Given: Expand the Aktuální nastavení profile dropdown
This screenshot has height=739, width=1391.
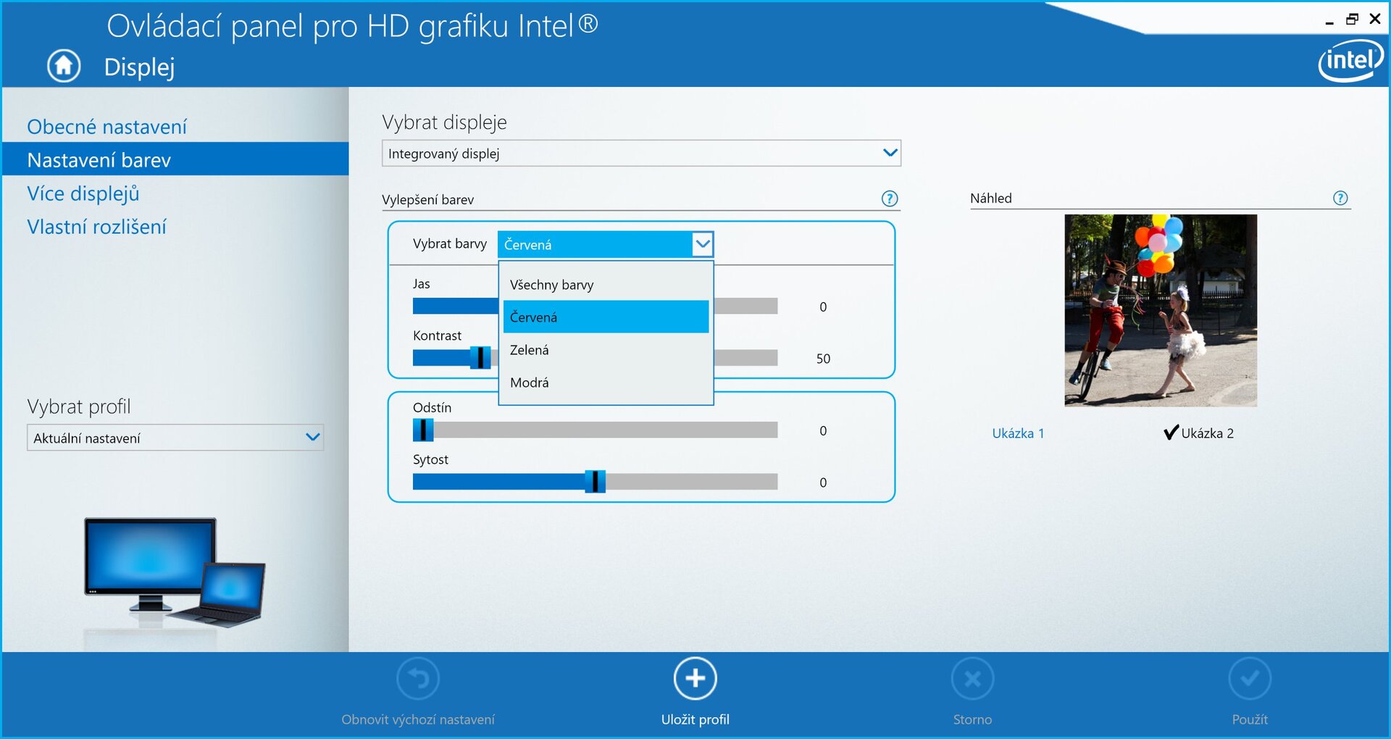Looking at the screenshot, I should tap(312, 437).
